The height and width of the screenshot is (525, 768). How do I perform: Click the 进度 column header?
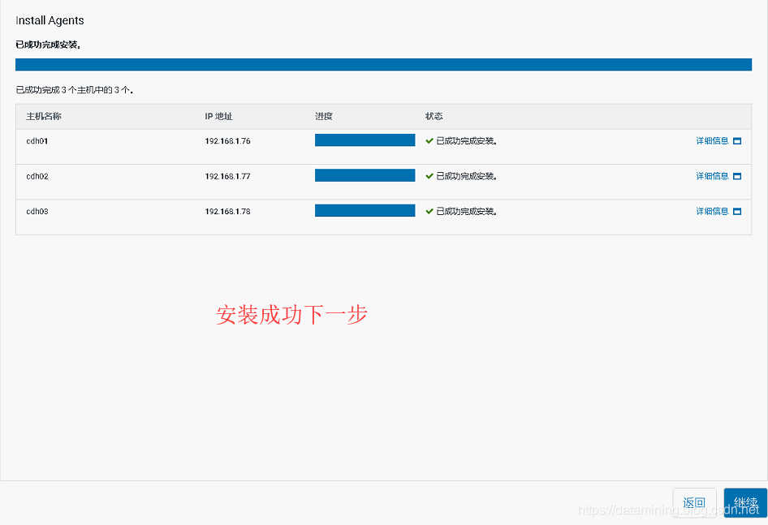[324, 117]
